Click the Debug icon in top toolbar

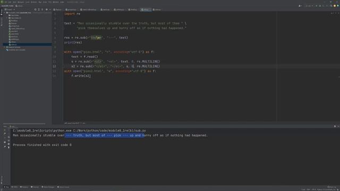(320, 6)
